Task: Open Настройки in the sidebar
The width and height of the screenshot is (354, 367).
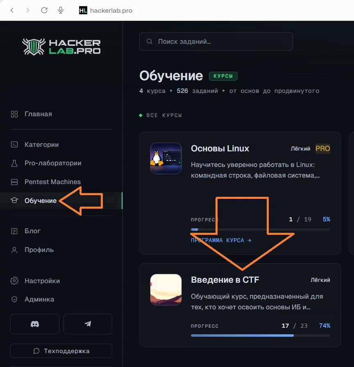Action: click(x=42, y=281)
